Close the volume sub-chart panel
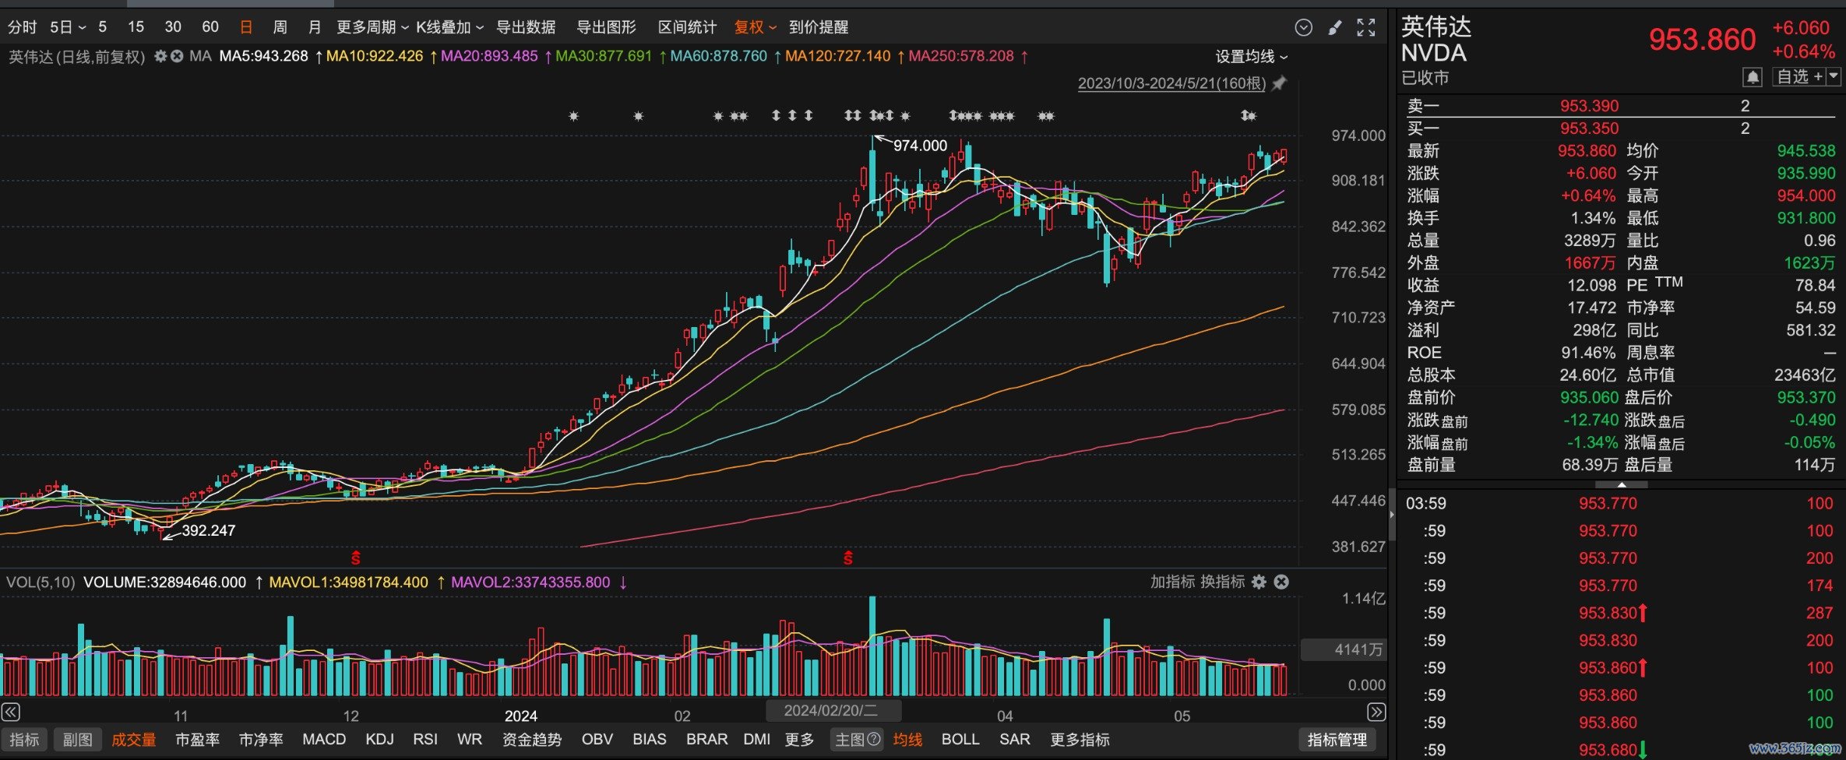Screen dimensions: 1846x760 click(1281, 582)
